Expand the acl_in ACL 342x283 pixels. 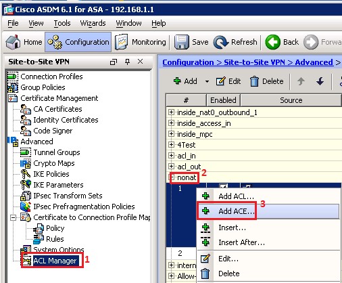pos(172,156)
